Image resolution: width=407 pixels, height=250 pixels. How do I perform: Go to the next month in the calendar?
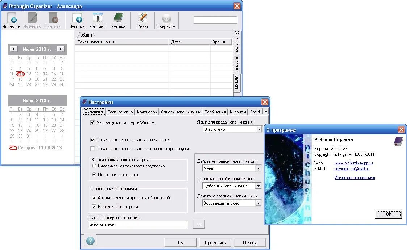click(x=61, y=49)
